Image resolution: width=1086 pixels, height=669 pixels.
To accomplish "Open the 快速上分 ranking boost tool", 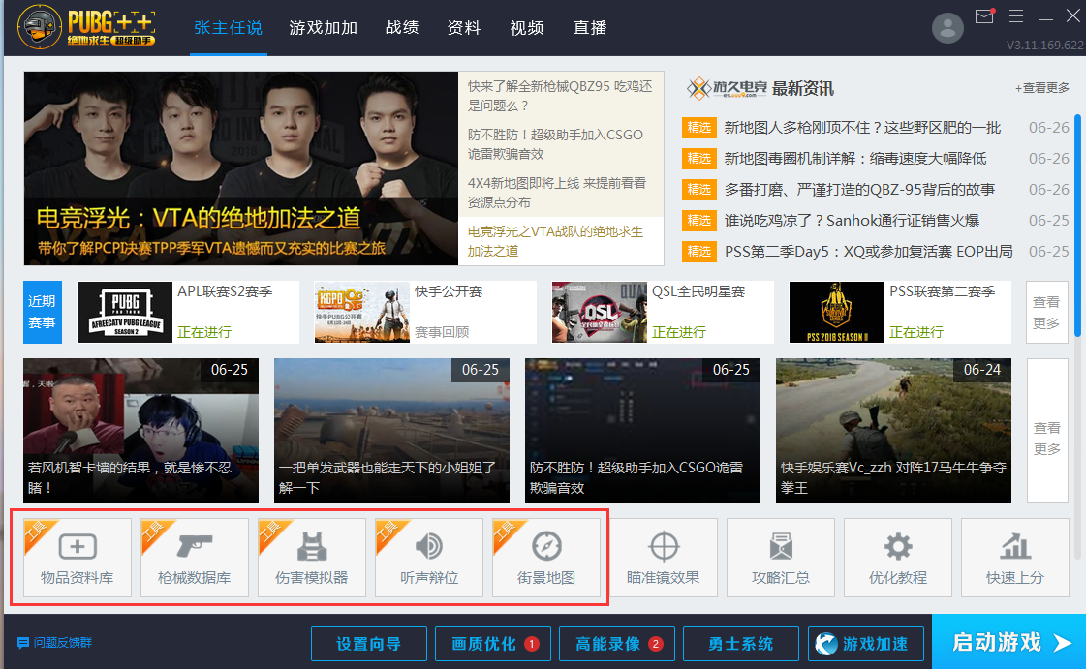I will (1015, 558).
